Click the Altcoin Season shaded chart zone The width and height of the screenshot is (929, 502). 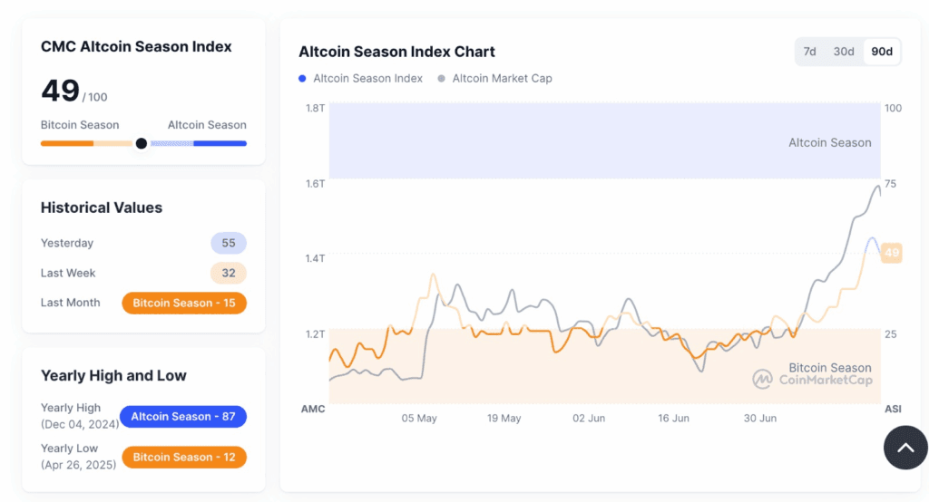click(604, 140)
